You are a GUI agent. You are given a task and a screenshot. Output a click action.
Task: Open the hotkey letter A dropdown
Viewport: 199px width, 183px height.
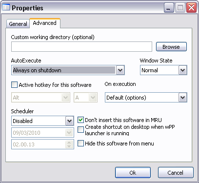[93, 98]
